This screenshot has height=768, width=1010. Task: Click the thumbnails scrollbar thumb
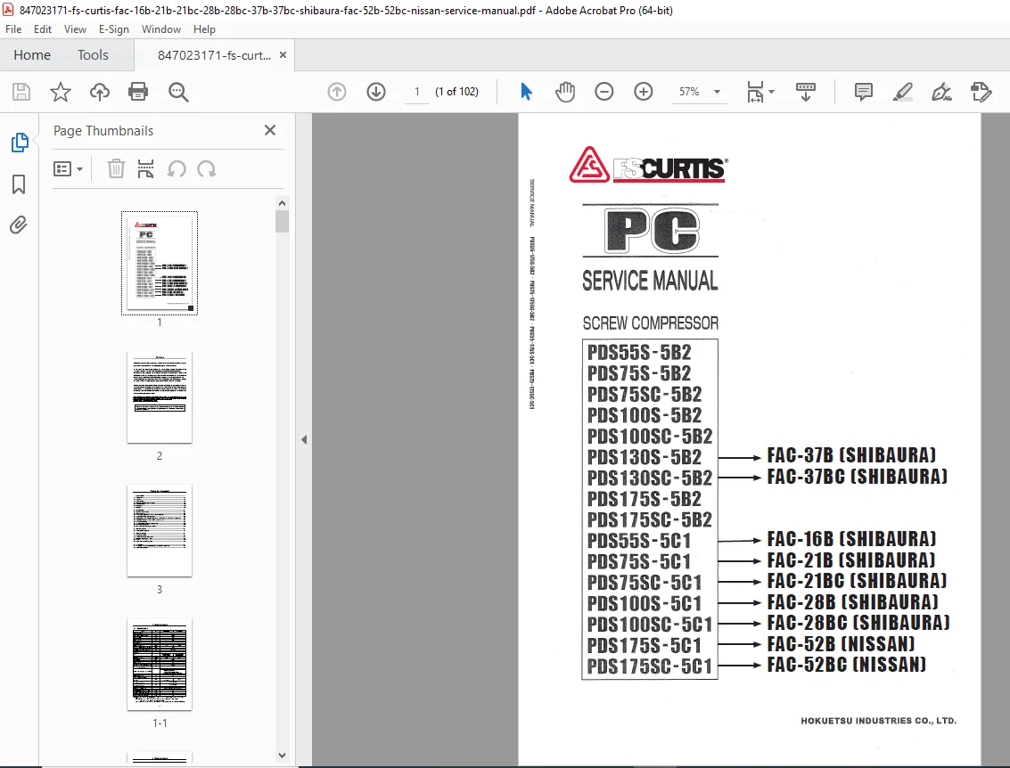(x=282, y=221)
